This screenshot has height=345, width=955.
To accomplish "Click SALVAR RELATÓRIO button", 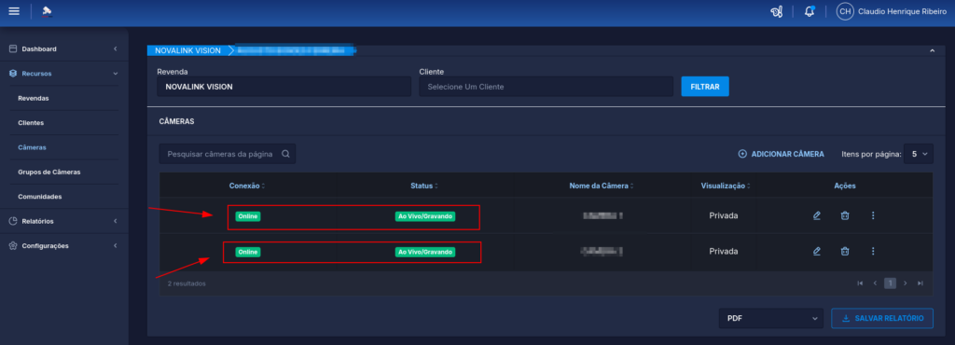I will pos(882,318).
